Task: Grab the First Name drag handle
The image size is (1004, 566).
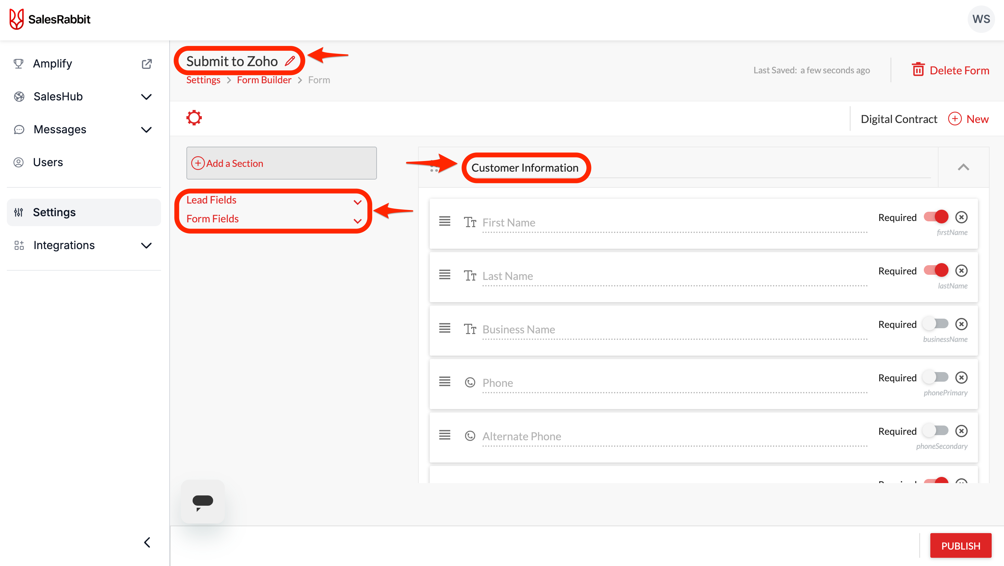Action: pyautogui.click(x=445, y=221)
